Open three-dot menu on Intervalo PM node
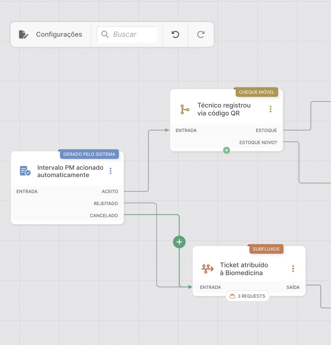The image size is (331, 345). [110, 171]
